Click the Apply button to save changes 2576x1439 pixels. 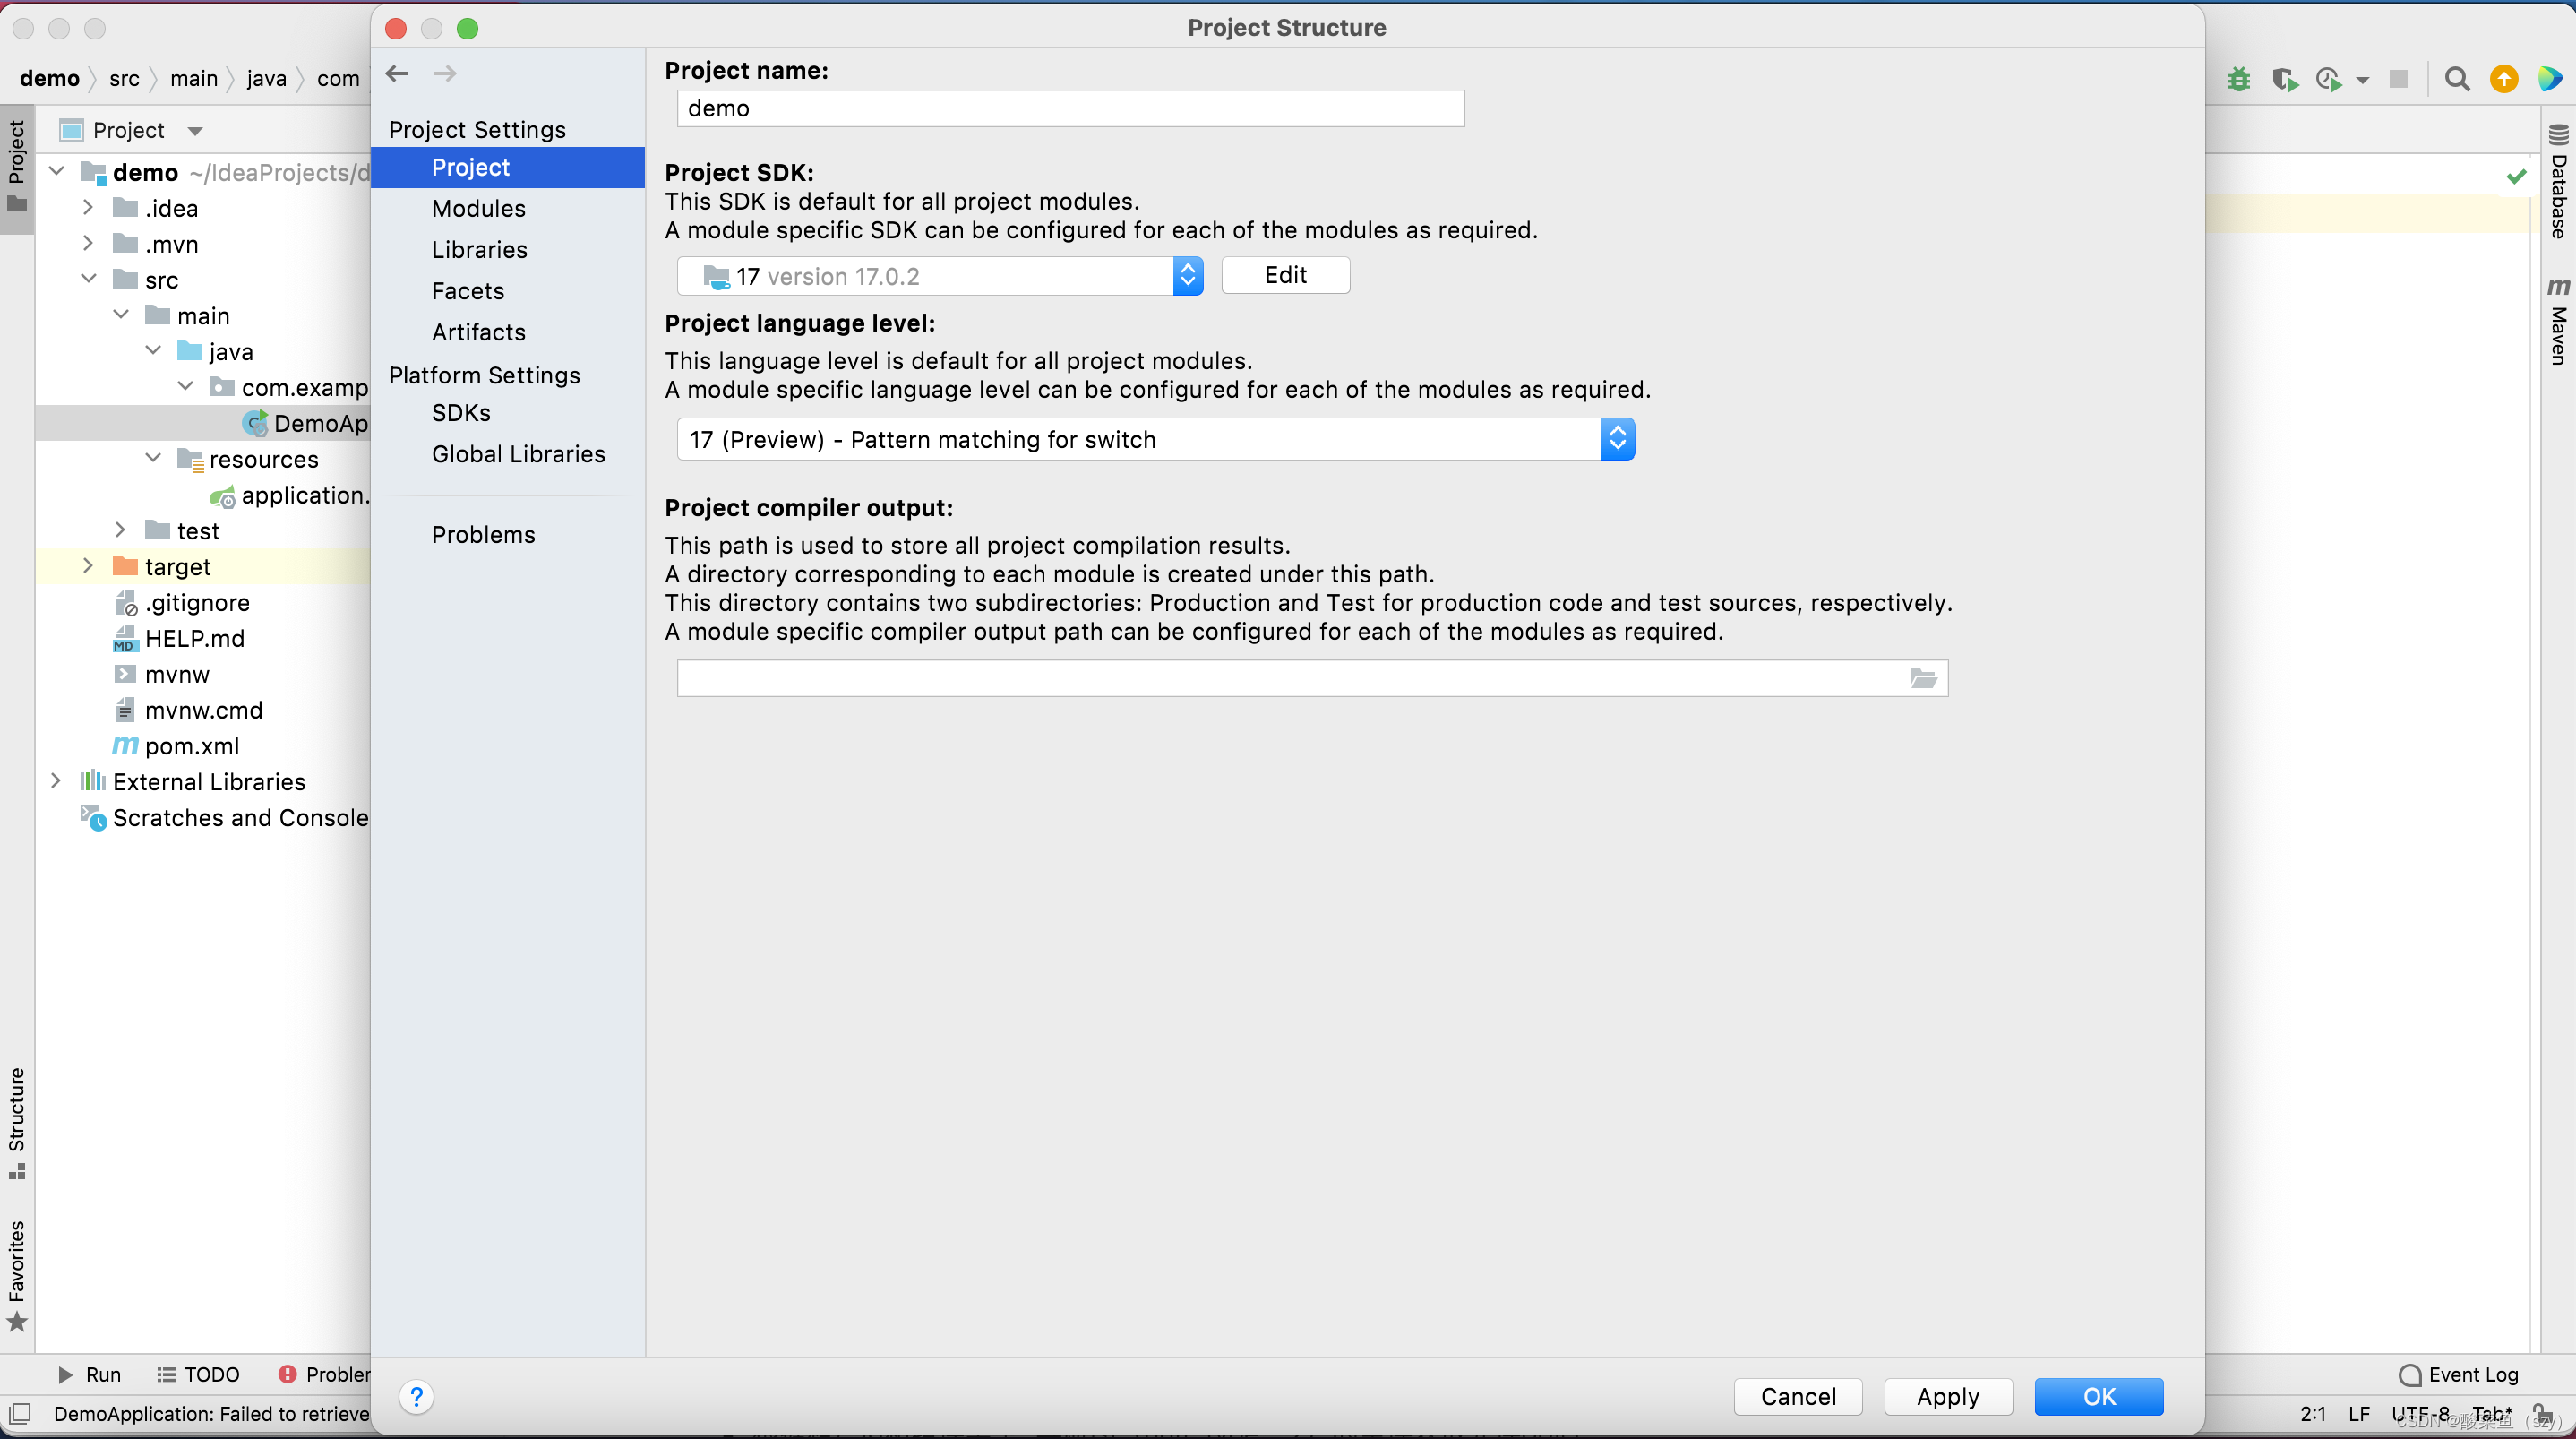(x=1948, y=1397)
